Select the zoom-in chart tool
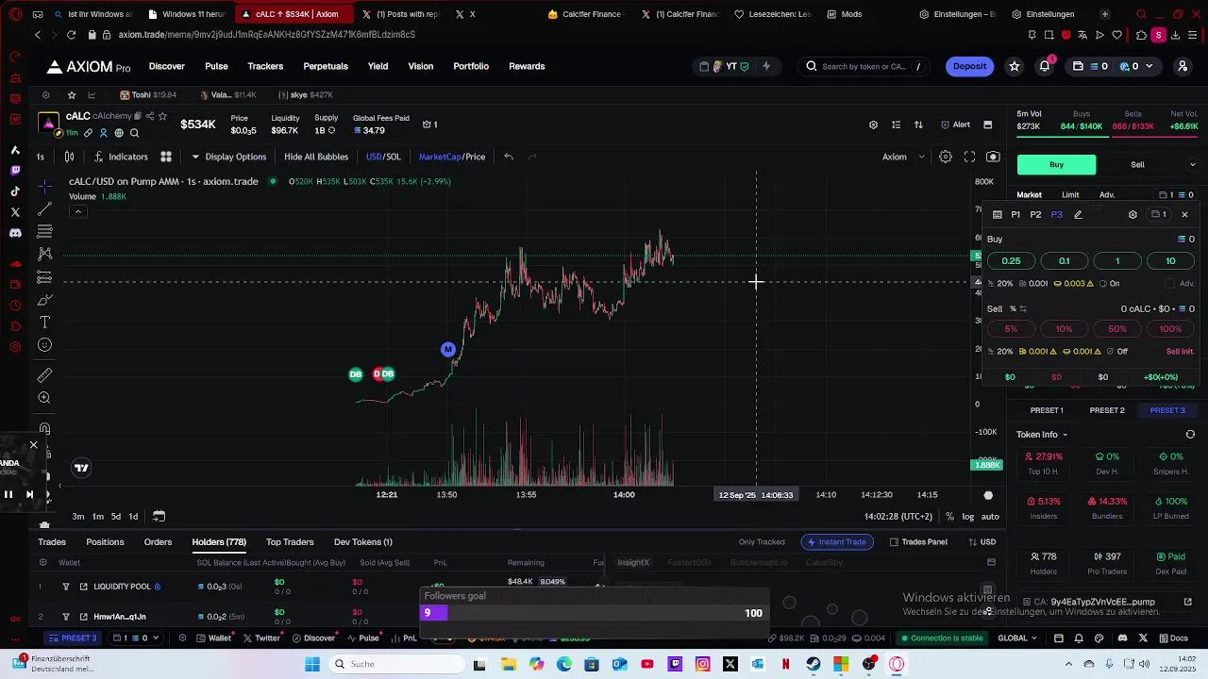The width and height of the screenshot is (1208, 679). click(x=44, y=398)
